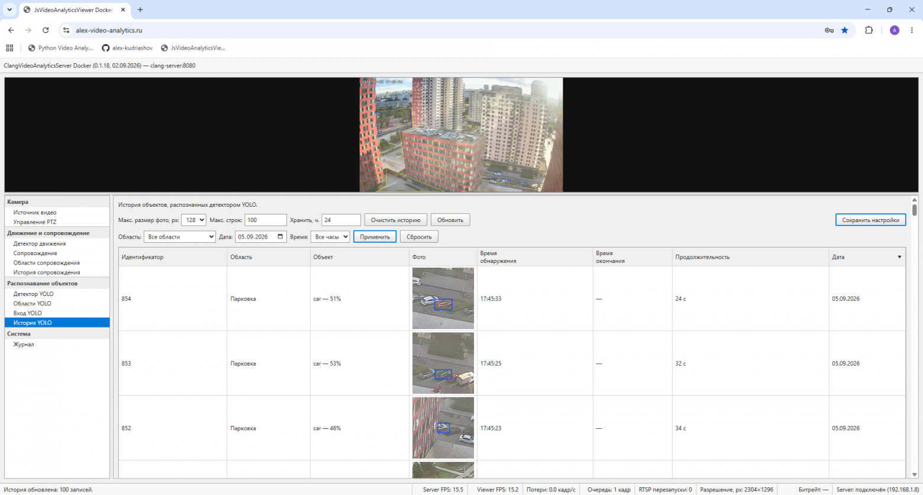923x495 pixels.
Task: Click the photo thumbnail for record 854
Action: coord(443,298)
